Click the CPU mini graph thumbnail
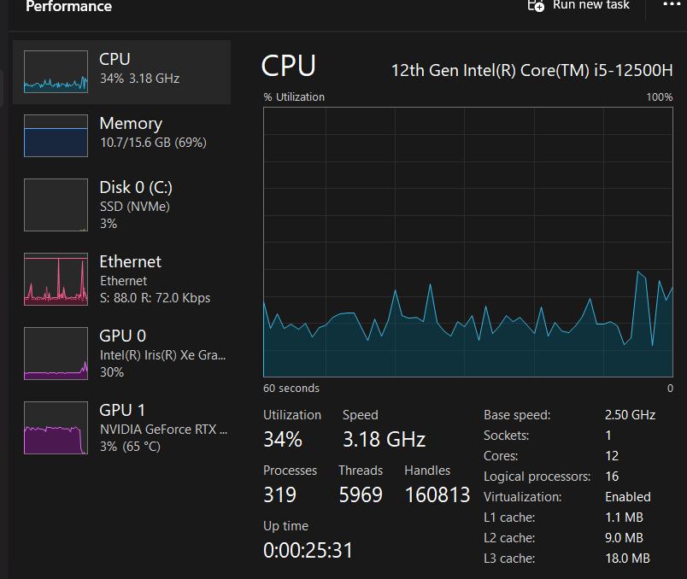The image size is (687, 579). click(x=56, y=71)
